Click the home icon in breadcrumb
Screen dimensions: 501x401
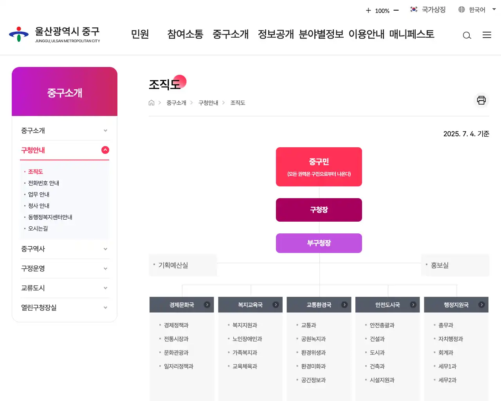coord(151,103)
